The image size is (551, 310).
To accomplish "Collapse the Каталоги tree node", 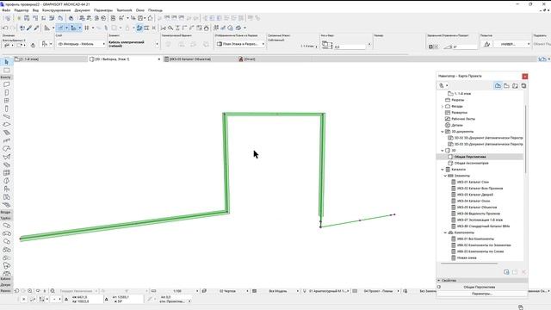I will (443, 170).
